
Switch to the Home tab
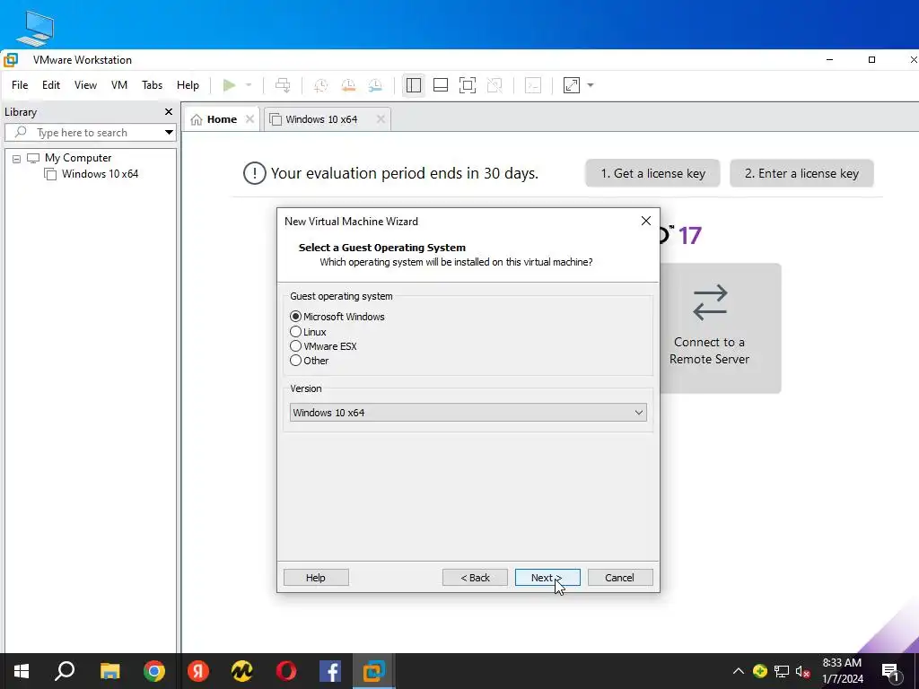[214, 119]
